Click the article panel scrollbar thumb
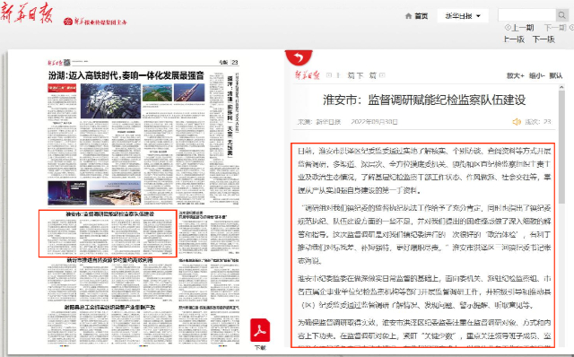This screenshot has height=357, width=574. [x=561, y=147]
